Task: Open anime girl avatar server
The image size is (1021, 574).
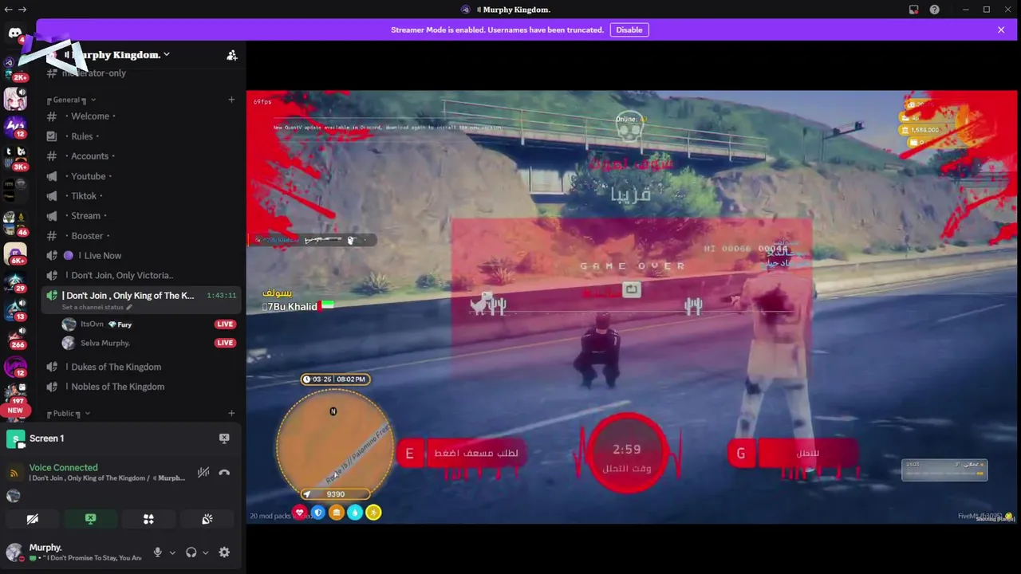Action: (15, 99)
